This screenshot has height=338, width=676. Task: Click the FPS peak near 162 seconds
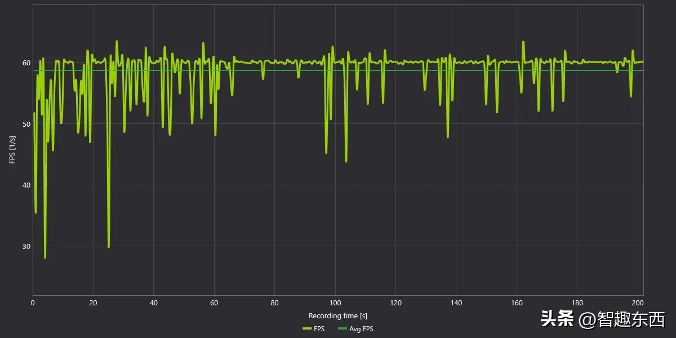tap(523, 42)
